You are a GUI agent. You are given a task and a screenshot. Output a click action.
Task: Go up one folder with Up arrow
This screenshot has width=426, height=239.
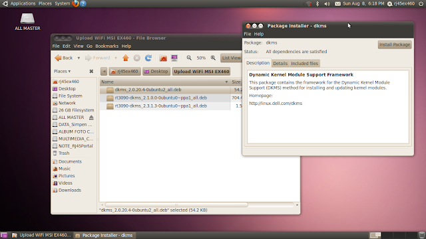tap(126, 58)
